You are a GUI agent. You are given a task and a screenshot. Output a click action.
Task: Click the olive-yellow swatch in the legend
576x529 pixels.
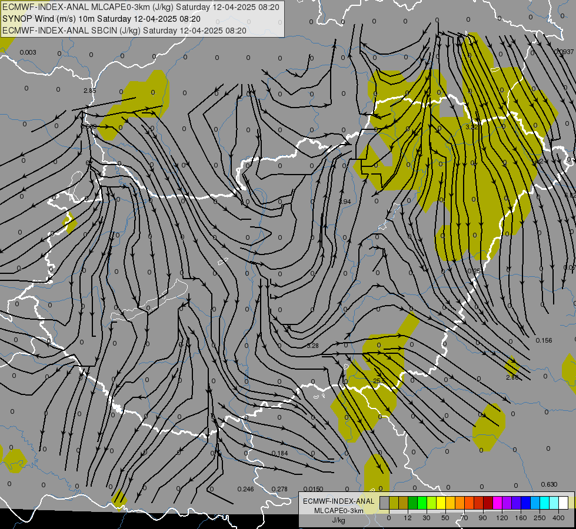[x=394, y=503]
